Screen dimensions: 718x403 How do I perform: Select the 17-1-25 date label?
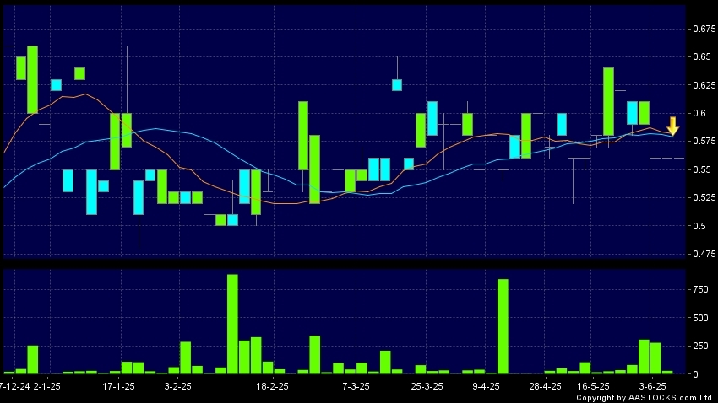pyautogui.click(x=118, y=386)
